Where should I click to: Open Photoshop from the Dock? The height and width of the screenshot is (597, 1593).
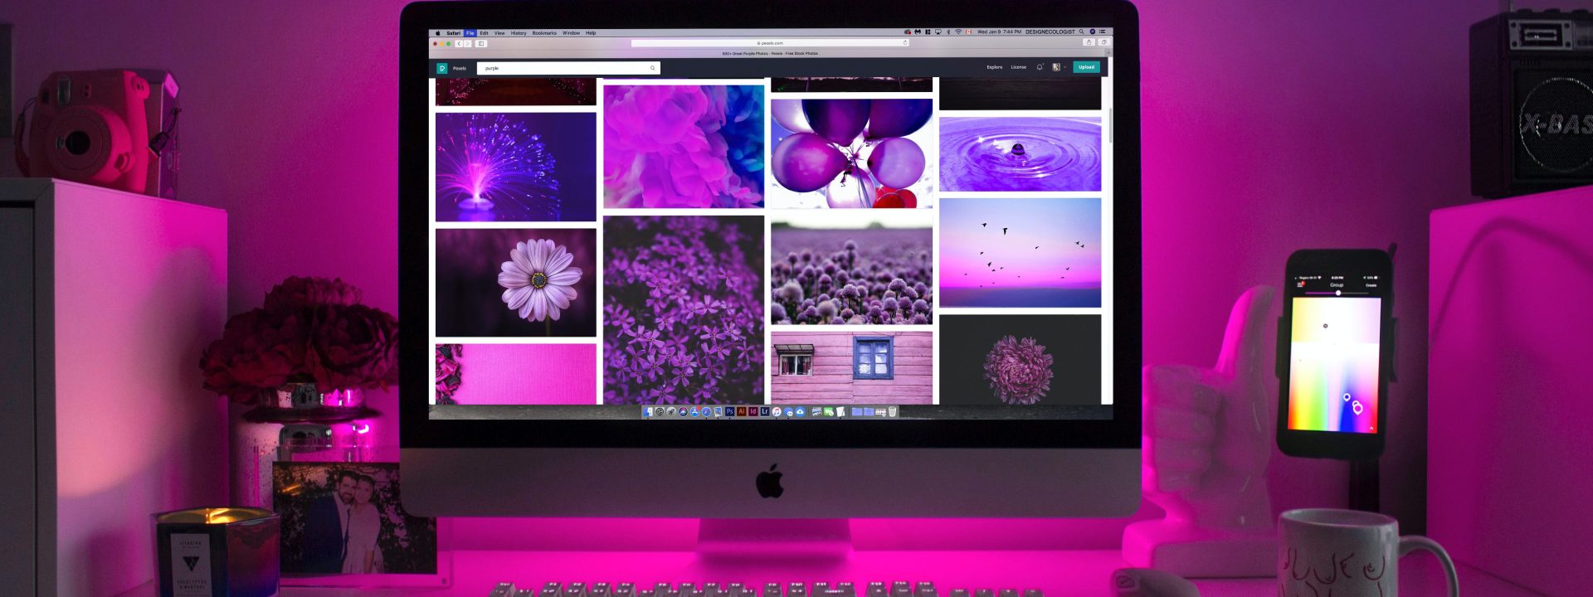point(730,411)
